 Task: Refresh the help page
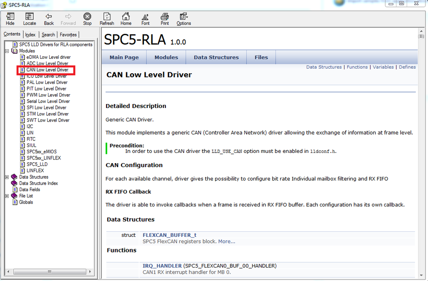click(107, 19)
